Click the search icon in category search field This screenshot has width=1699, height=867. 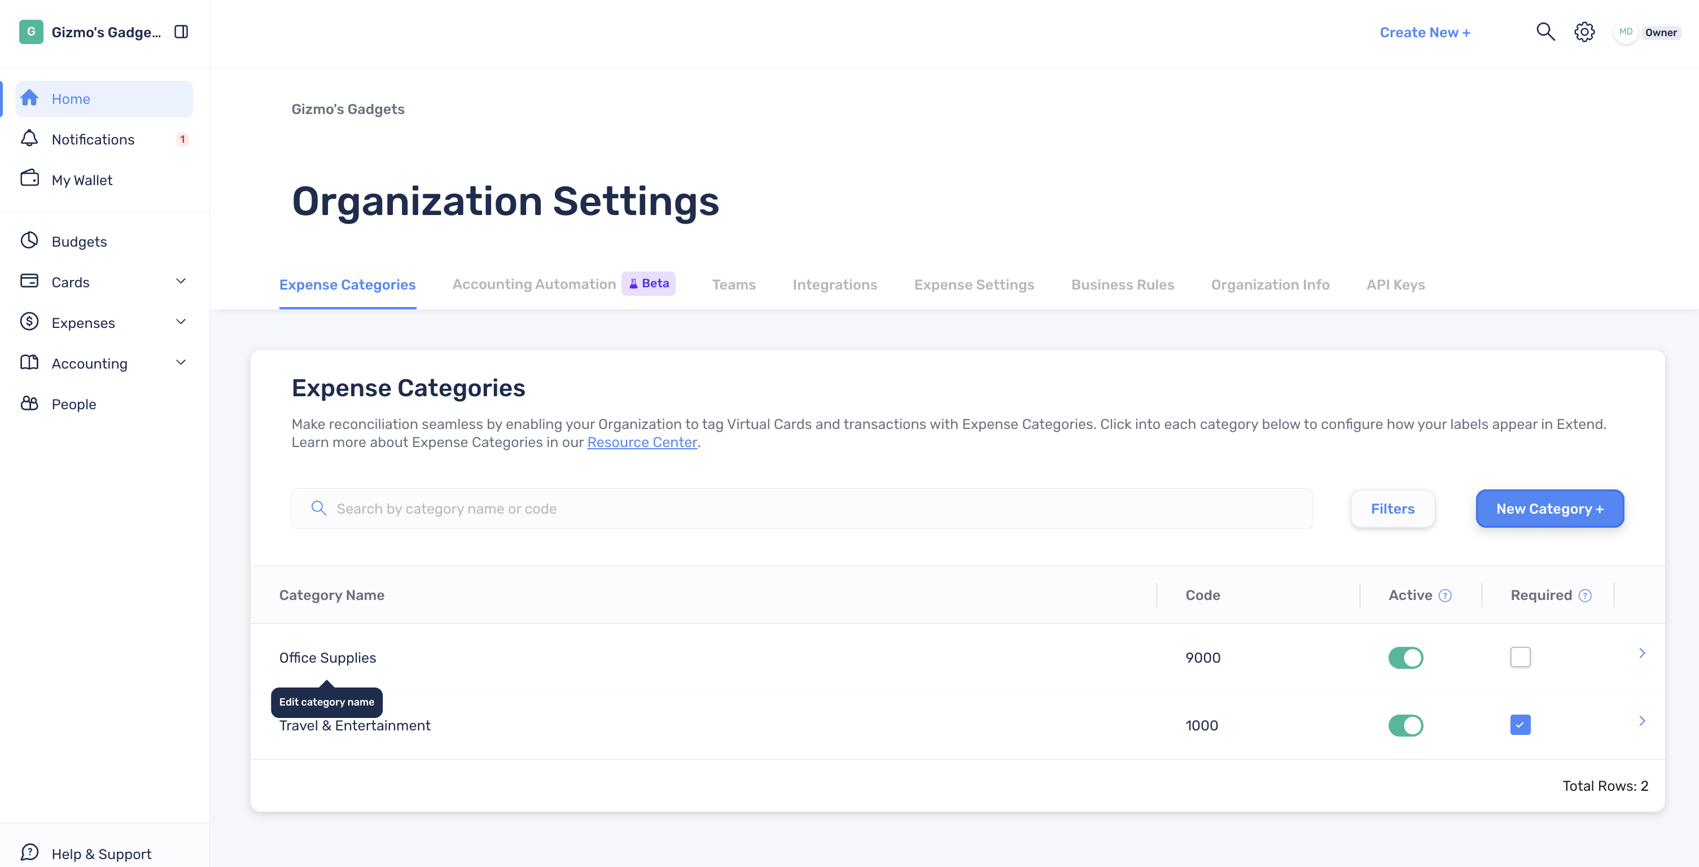tap(318, 509)
